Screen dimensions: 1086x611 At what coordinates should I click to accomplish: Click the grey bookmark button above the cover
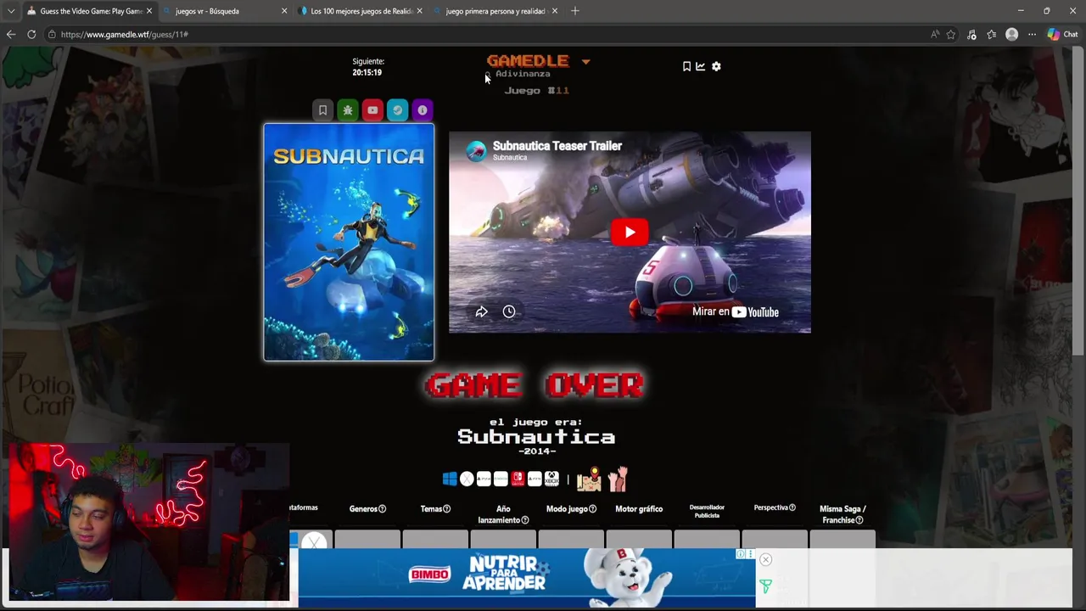pyautogui.click(x=322, y=110)
